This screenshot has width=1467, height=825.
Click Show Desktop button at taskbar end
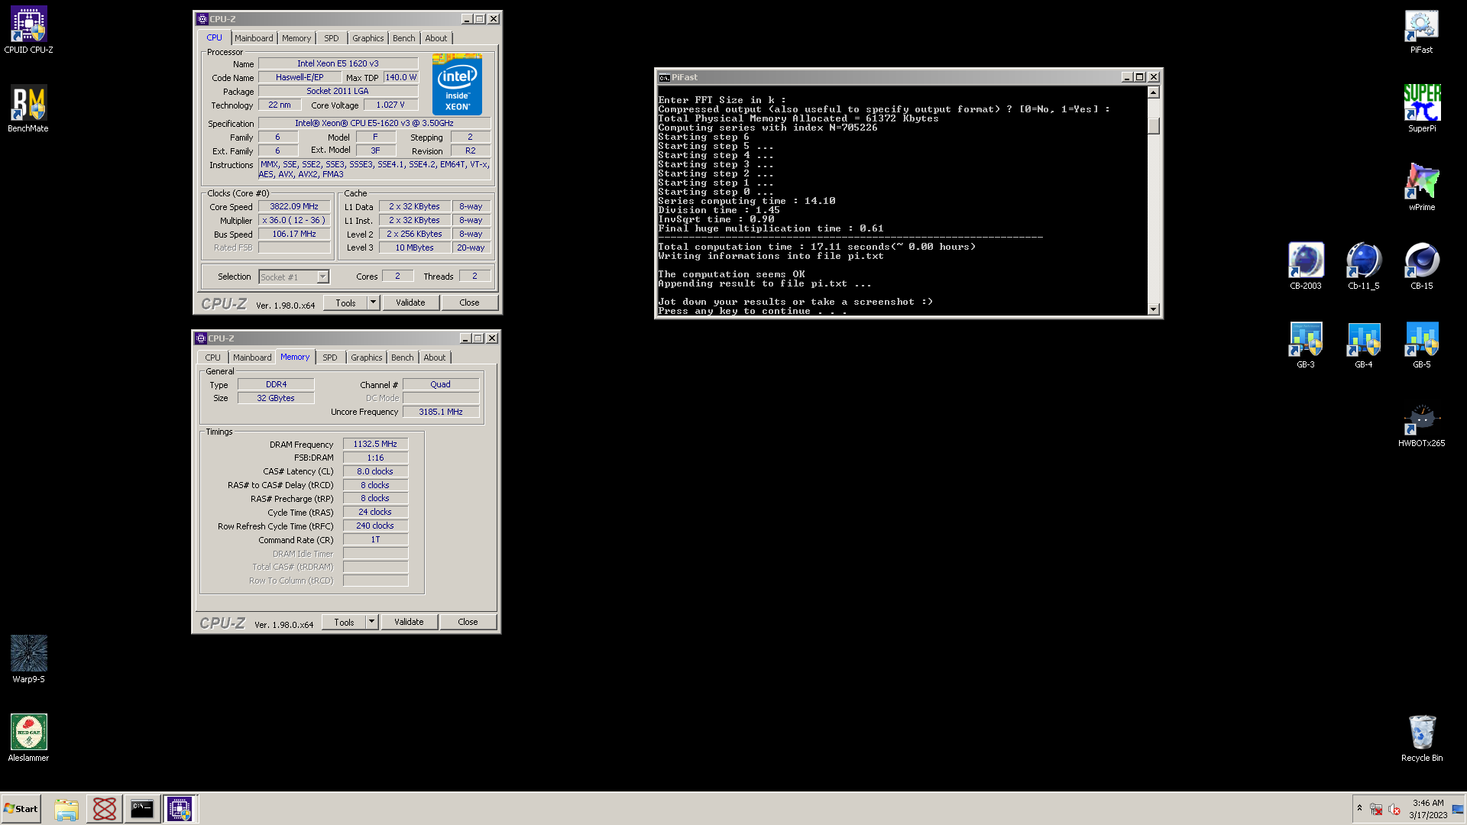(1459, 809)
